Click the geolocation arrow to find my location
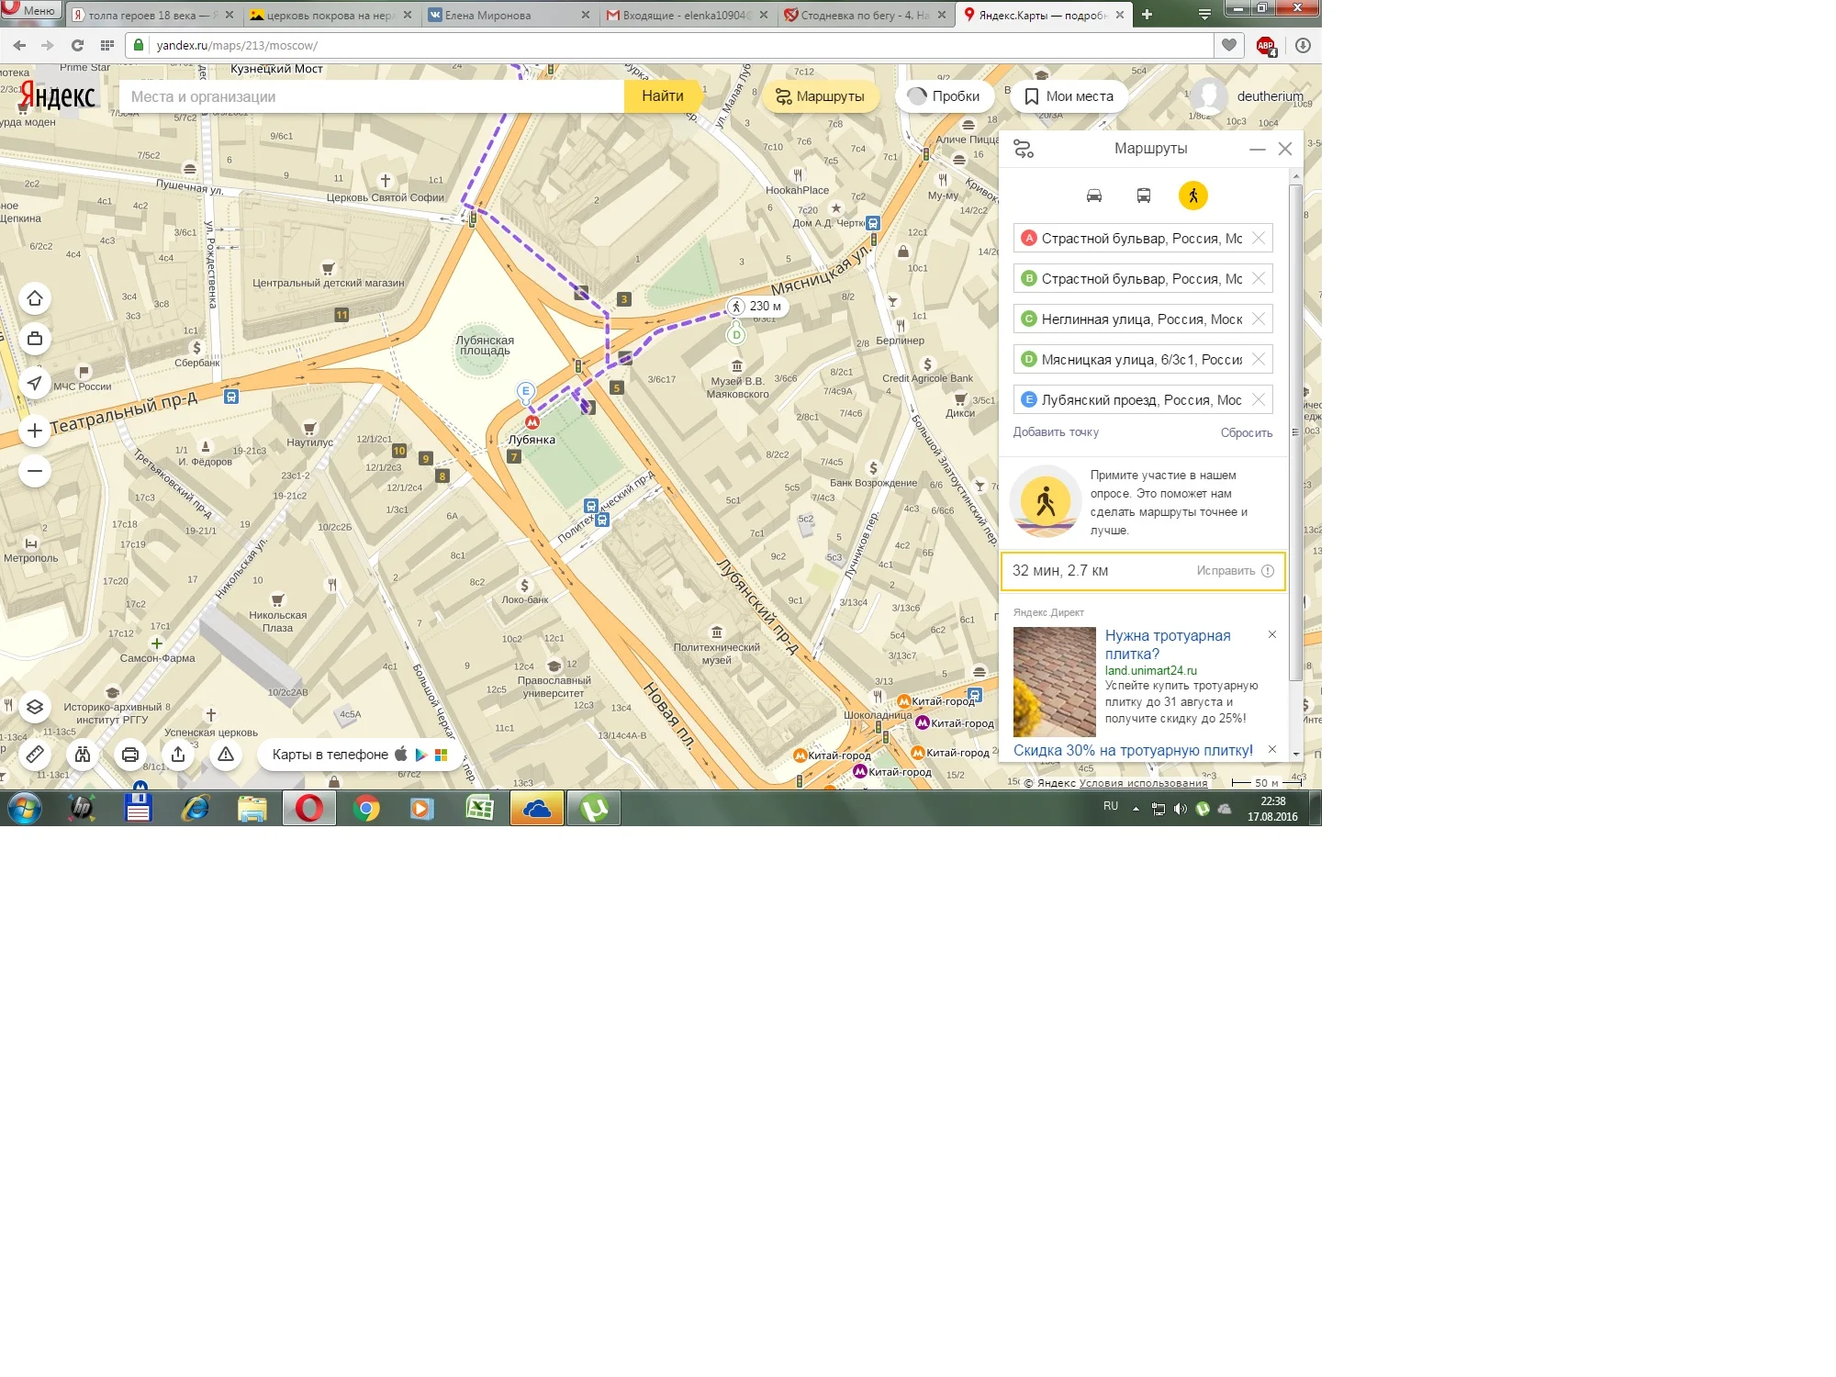Image resolution: width=1836 pixels, height=1377 pixels. click(x=35, y=384)
